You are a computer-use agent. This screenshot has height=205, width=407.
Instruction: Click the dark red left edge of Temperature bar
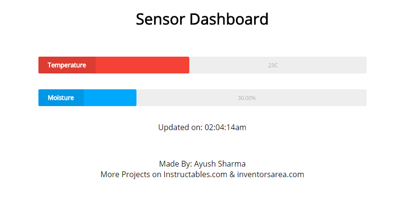pyautogui.click(x=41, y=65)
